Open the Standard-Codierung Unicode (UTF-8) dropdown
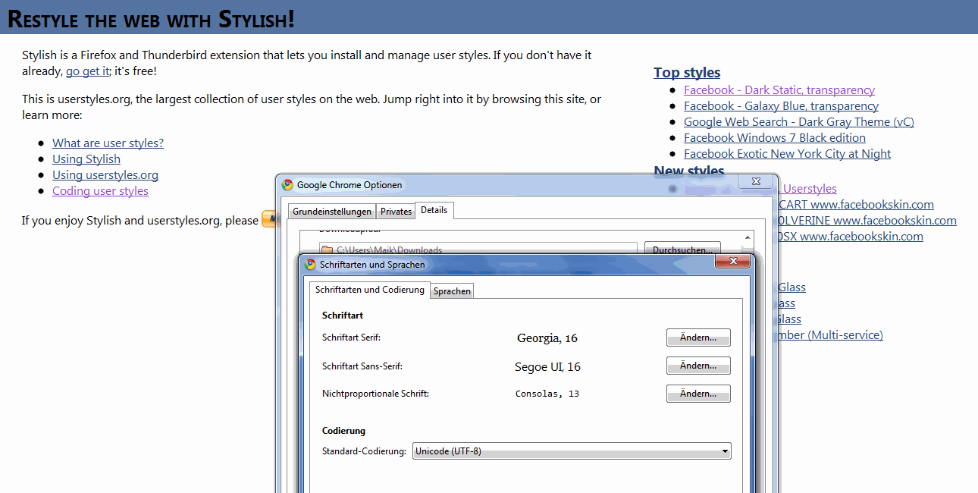The image size is (978, 493). [572, 451]
